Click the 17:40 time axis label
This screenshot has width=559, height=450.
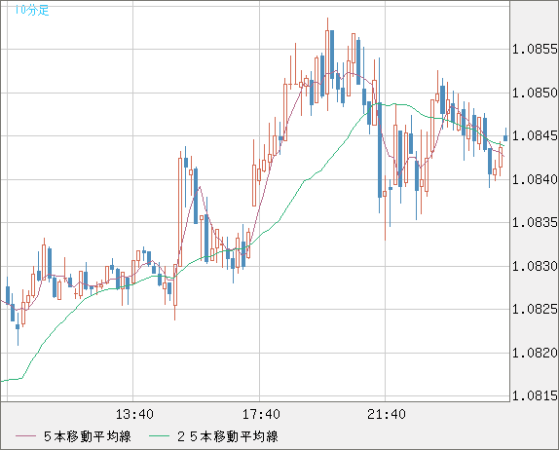tap(261, 414)
